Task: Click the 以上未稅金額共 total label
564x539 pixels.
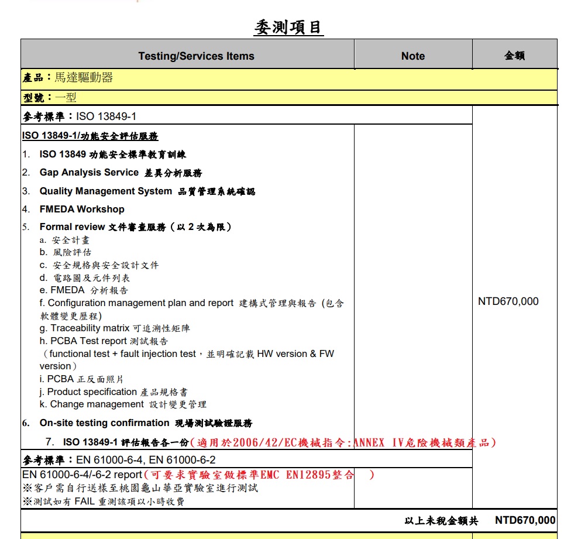Action: (441, 520)
